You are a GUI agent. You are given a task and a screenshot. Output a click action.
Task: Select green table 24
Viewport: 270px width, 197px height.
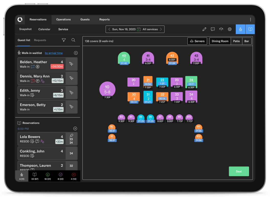191,82
